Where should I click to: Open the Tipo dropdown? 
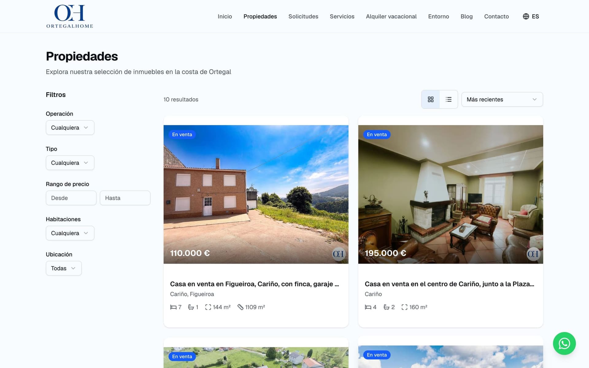pyautogui.click(x=70, y=163)
